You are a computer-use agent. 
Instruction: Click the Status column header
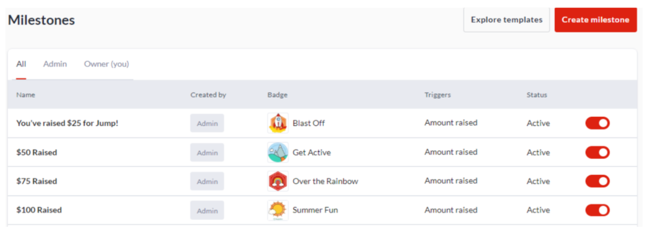[537, 95]
